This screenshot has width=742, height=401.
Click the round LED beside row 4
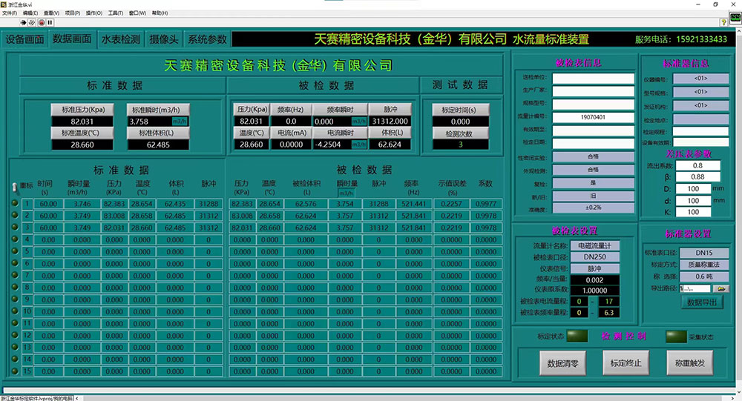coord(15,239)
